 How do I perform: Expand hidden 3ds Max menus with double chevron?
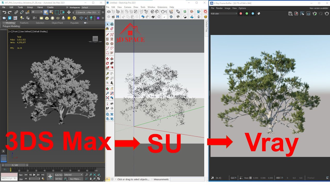point(67,7)
